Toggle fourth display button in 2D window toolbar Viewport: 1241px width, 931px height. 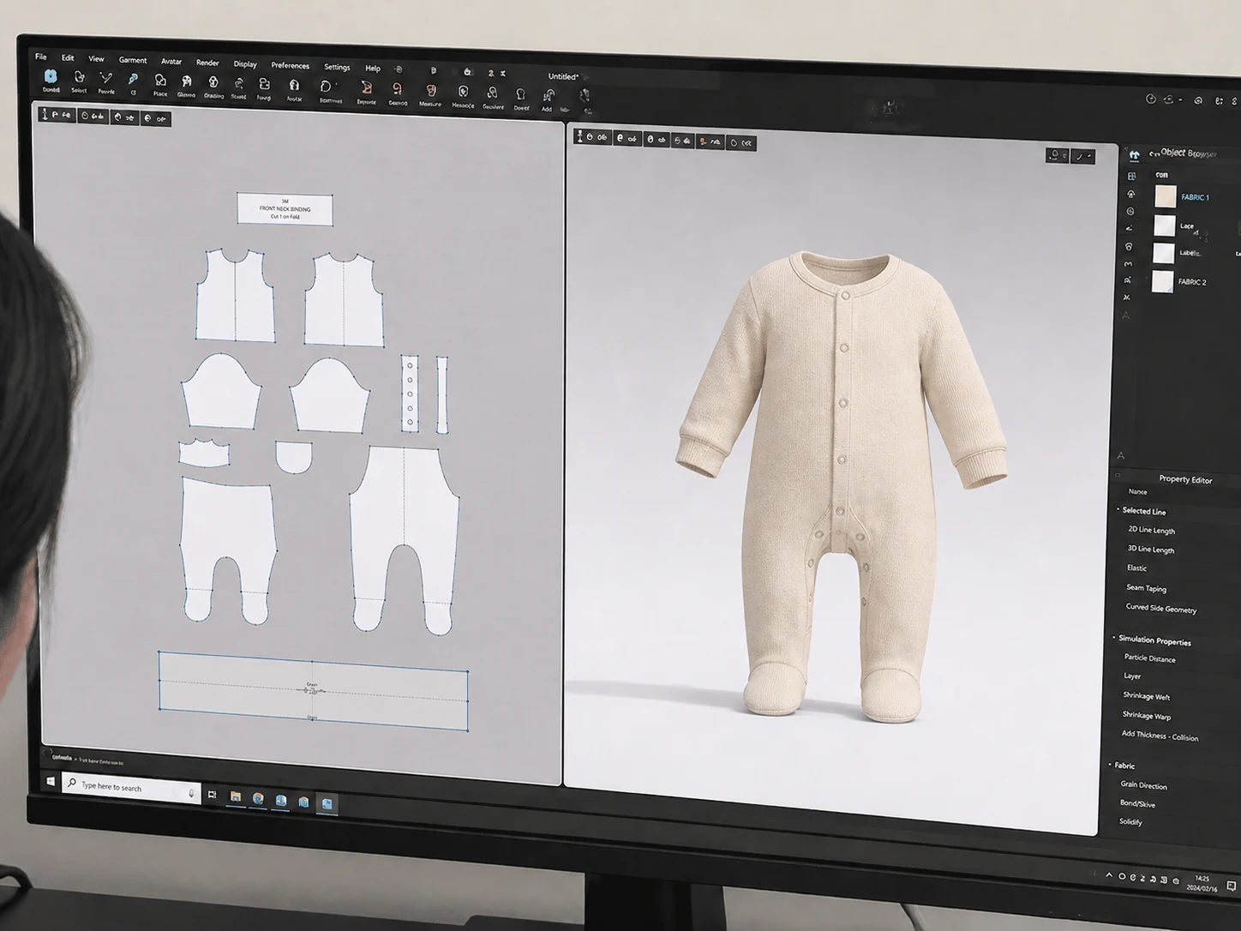click(x=155, y=118)
